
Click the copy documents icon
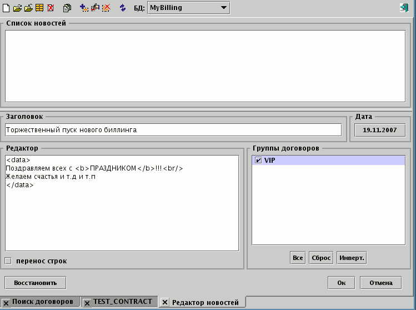(x=68, y=8)
